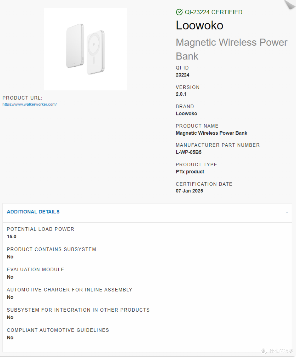Click the minus collapse icon in Additional Details
296x357 pixels.
pyautogui.click(x=287, y=212)
